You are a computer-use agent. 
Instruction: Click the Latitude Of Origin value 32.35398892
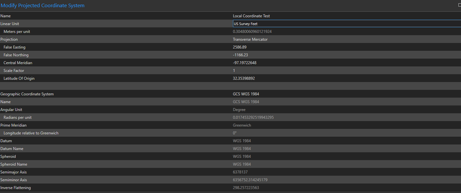[244, 78]
